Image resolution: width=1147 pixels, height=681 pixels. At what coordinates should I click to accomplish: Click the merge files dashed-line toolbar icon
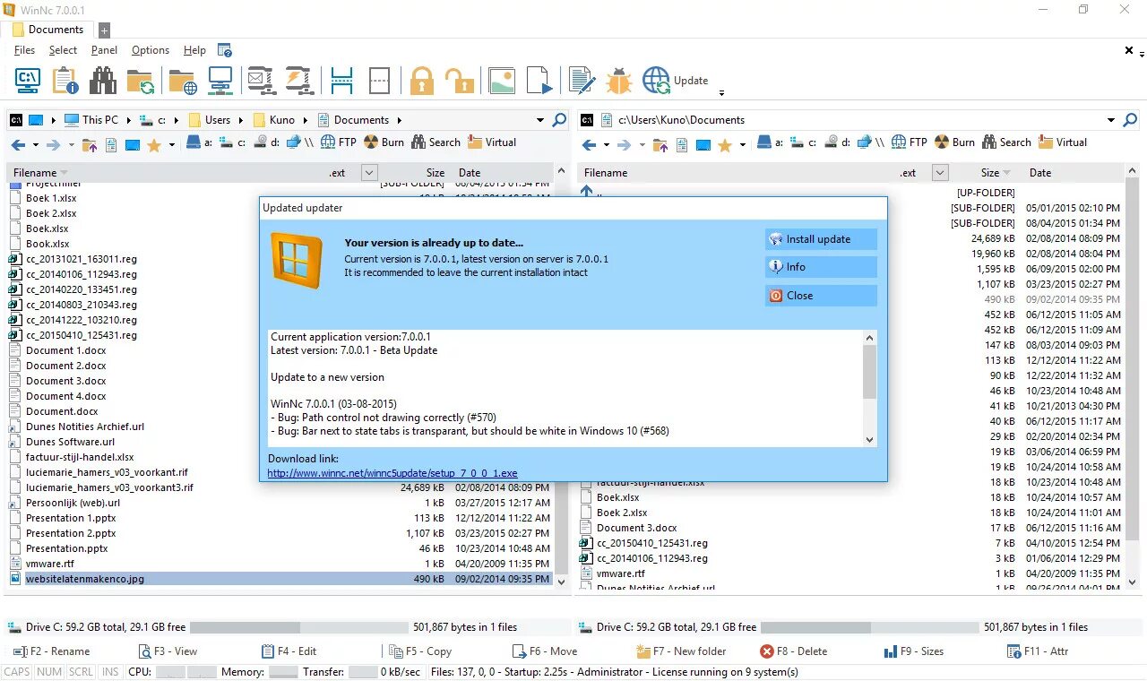pyautogui.click(x=379, y=81)
